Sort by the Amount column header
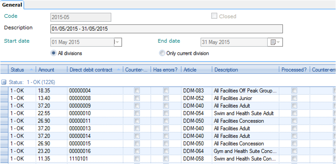 coord(46,70)
